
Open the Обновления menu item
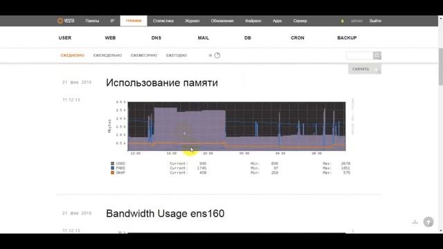[222, 21]
